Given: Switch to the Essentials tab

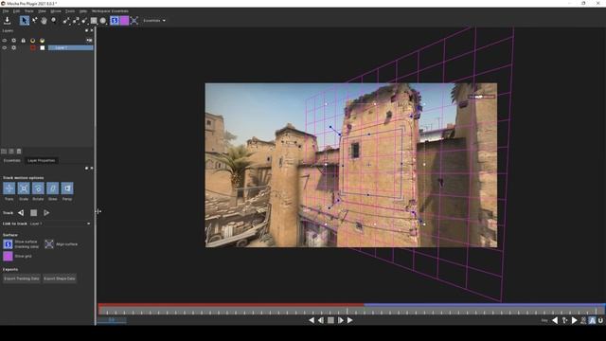Looking at the screenshot, I should 12,160.
